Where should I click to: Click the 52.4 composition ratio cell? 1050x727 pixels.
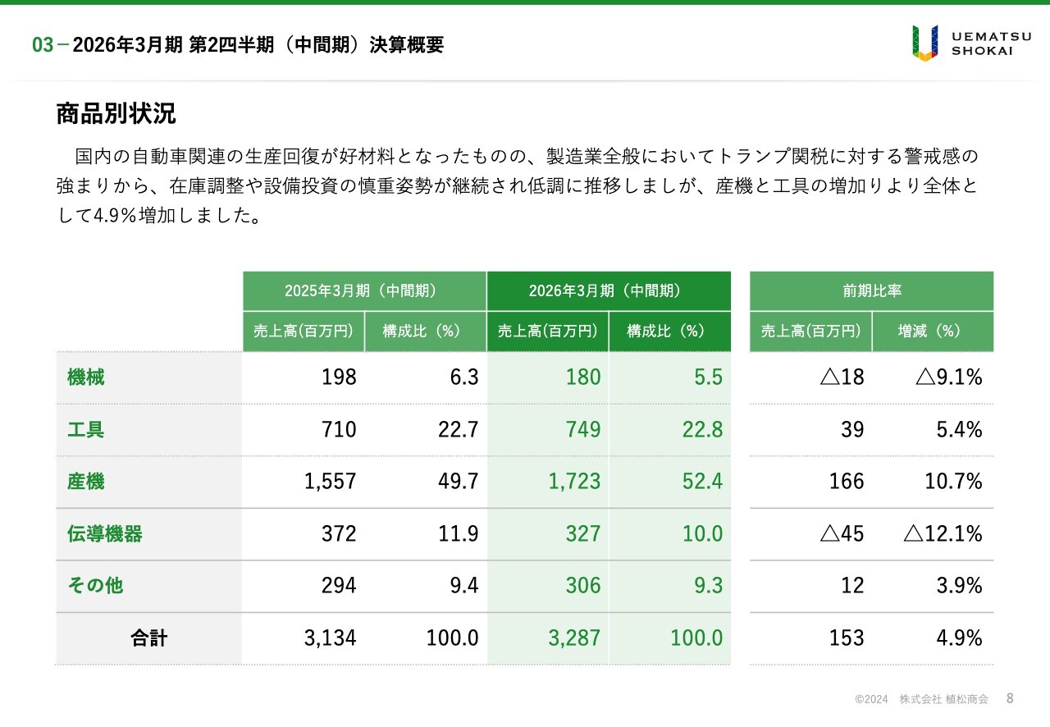point(702,482)
